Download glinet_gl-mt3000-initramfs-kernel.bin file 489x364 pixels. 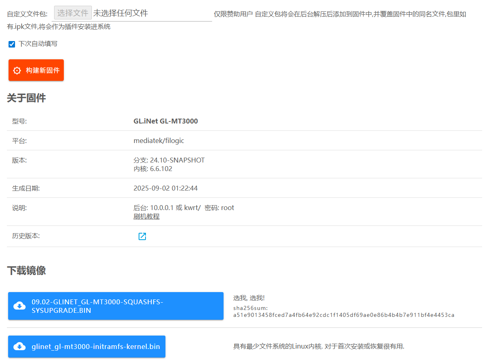[x=96, y=347]
